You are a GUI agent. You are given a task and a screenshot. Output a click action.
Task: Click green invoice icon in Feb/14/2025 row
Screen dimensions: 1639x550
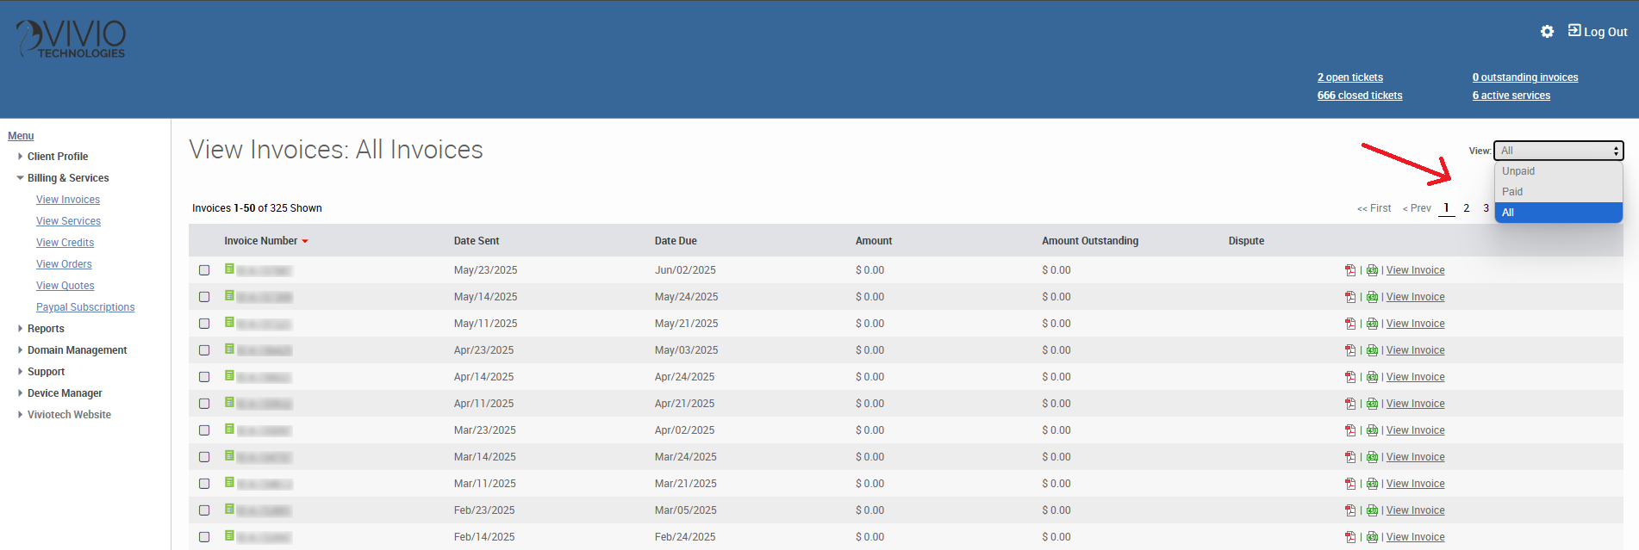(x=229, y=536)
